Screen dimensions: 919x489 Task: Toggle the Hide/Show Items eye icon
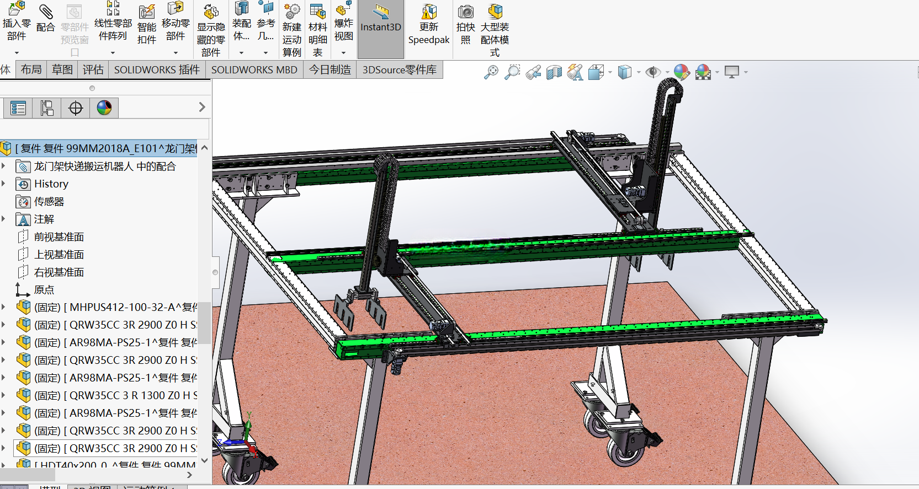pos(654,72)
